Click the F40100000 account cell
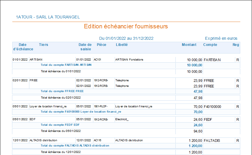Screen dimensions: 252x155 pyautogui.click(x=212, y=106)
